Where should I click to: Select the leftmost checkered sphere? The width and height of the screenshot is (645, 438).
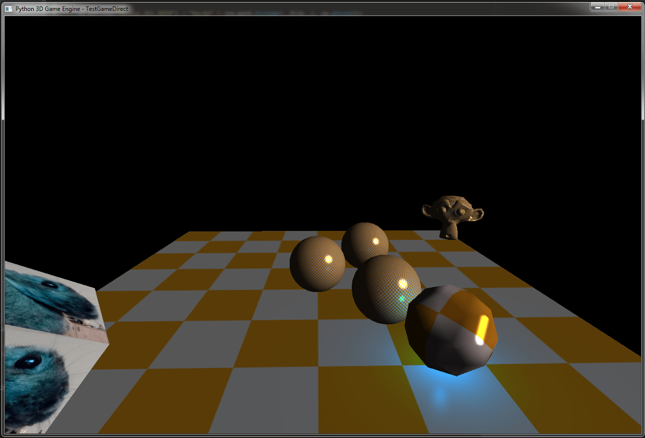318,263
